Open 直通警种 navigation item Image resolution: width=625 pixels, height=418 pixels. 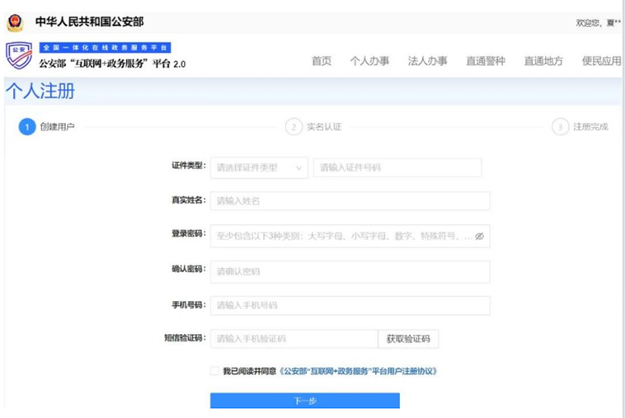click(x=485, y=61)
